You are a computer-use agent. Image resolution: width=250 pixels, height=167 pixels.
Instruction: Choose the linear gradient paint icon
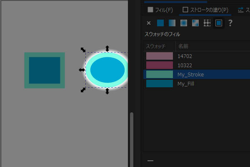[x=172, y=23]
